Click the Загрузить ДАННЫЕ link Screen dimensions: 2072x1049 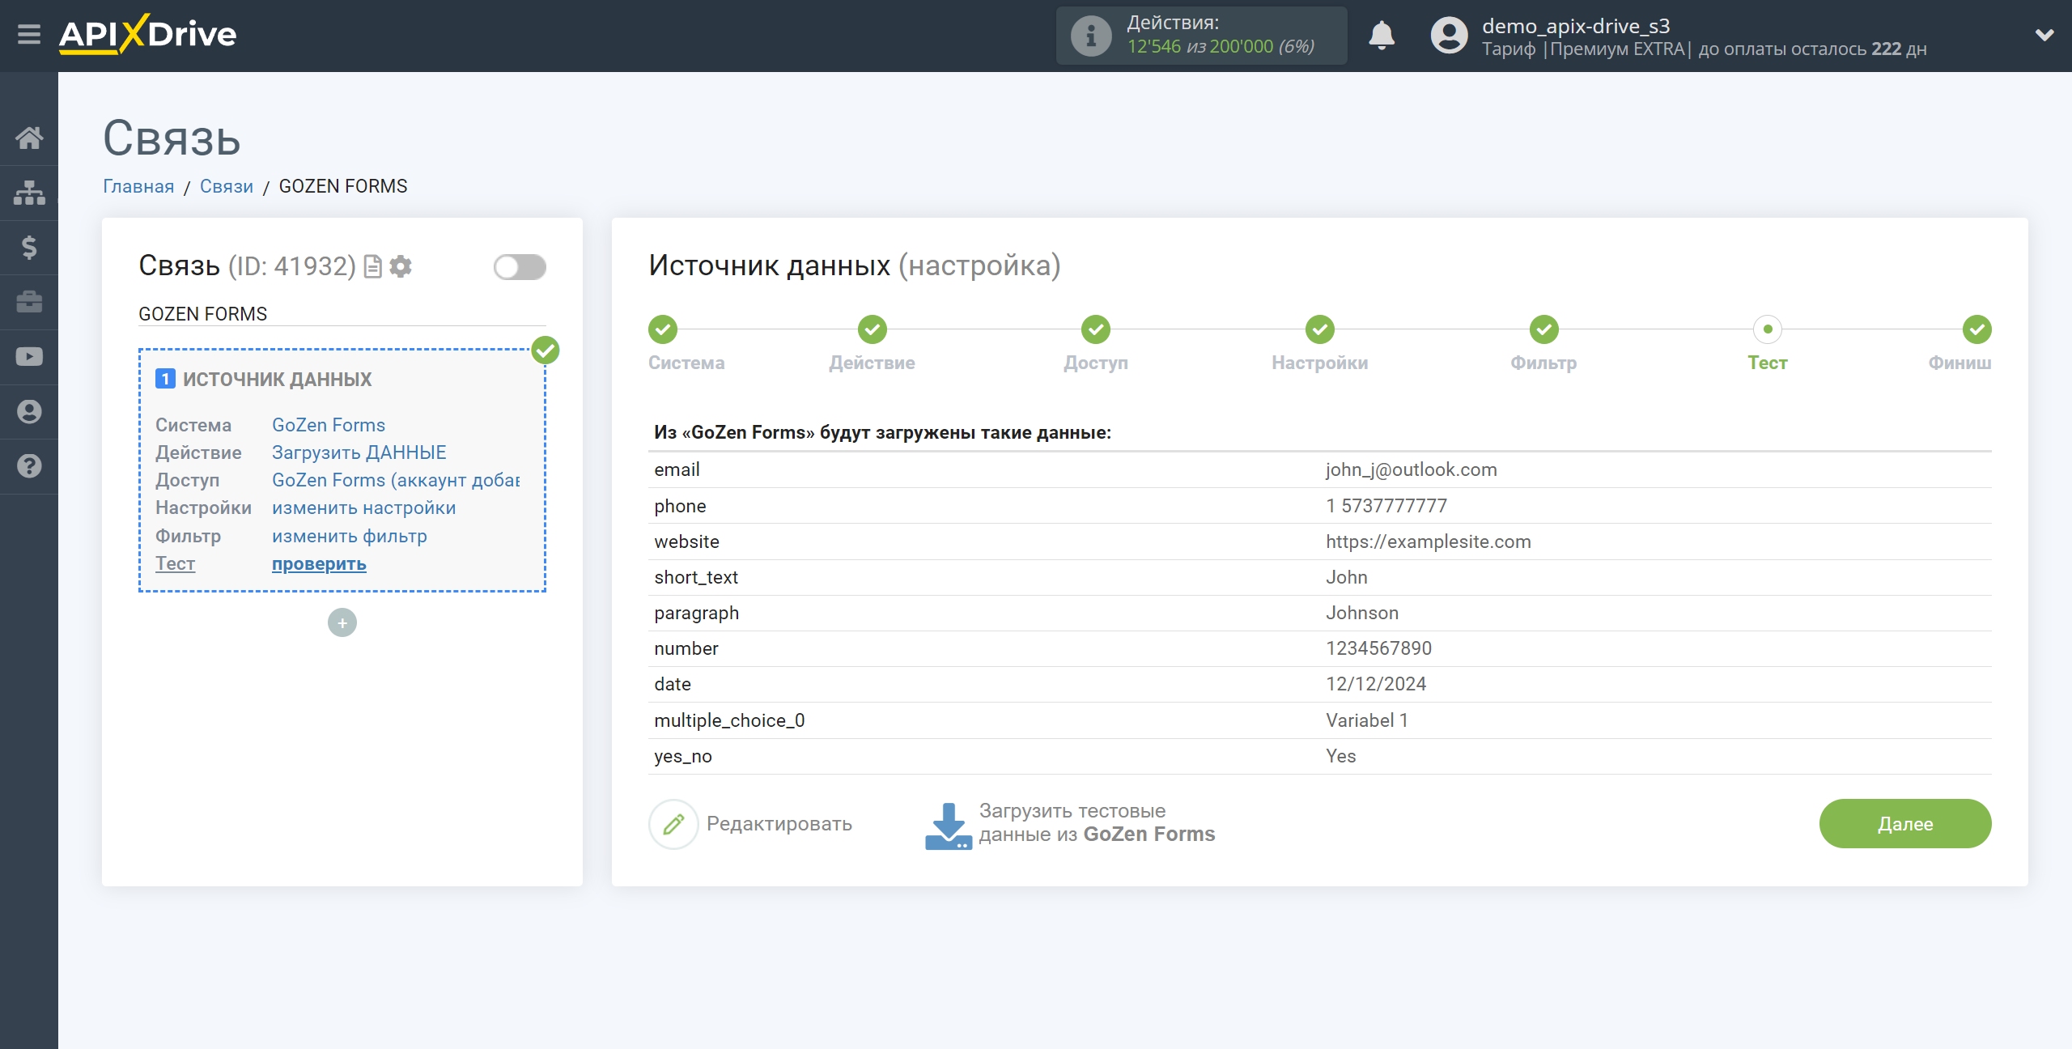[x=359, y=452]
